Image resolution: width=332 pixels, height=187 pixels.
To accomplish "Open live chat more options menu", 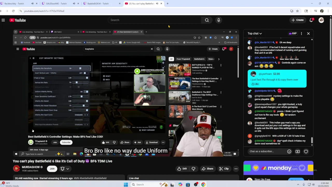I will click(x=301, y=34).
